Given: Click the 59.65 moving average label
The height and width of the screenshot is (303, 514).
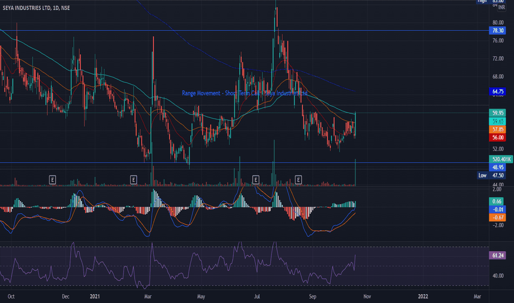Looking at the screenshot, I should click(x=497, y=121).
